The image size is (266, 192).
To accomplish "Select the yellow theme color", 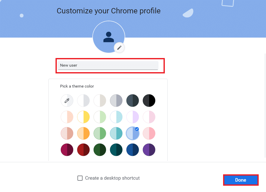I will [x=83, y=117].
